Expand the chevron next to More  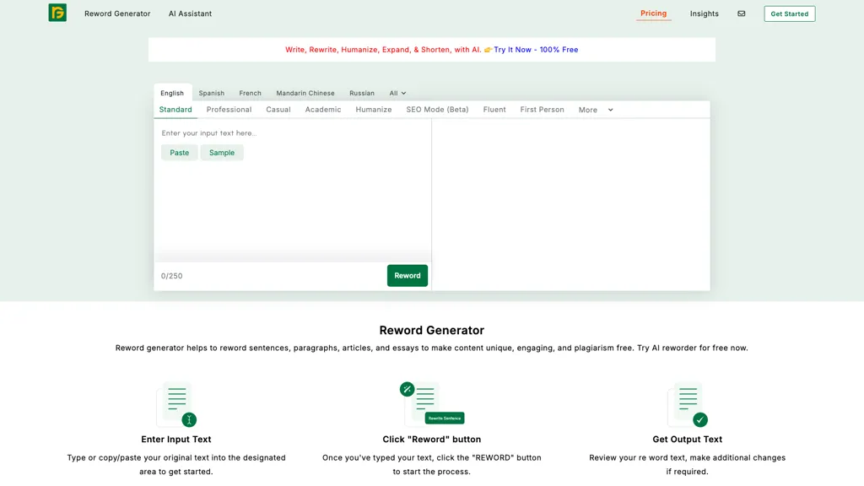pos(610,110)
